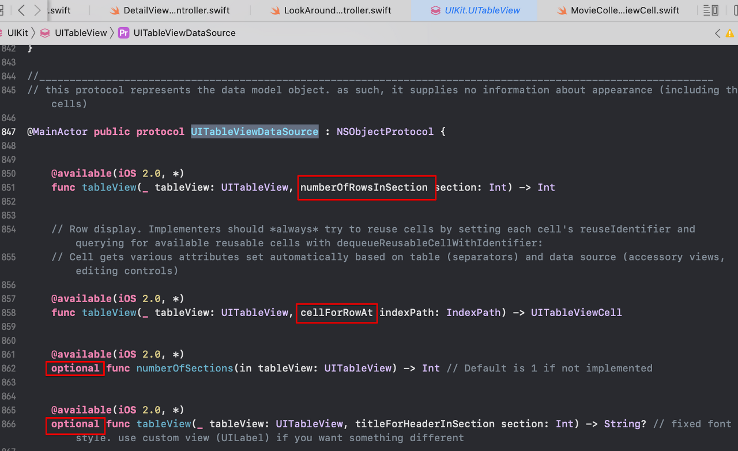This screenshot has height=451, width=738.
Task: Open MovieColle...iewCell.swift tab
Action: tap(619, 10)
